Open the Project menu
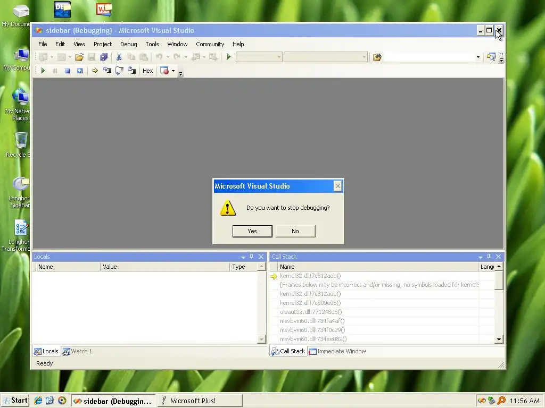This screenshot has height=408, width=545. 103,44
